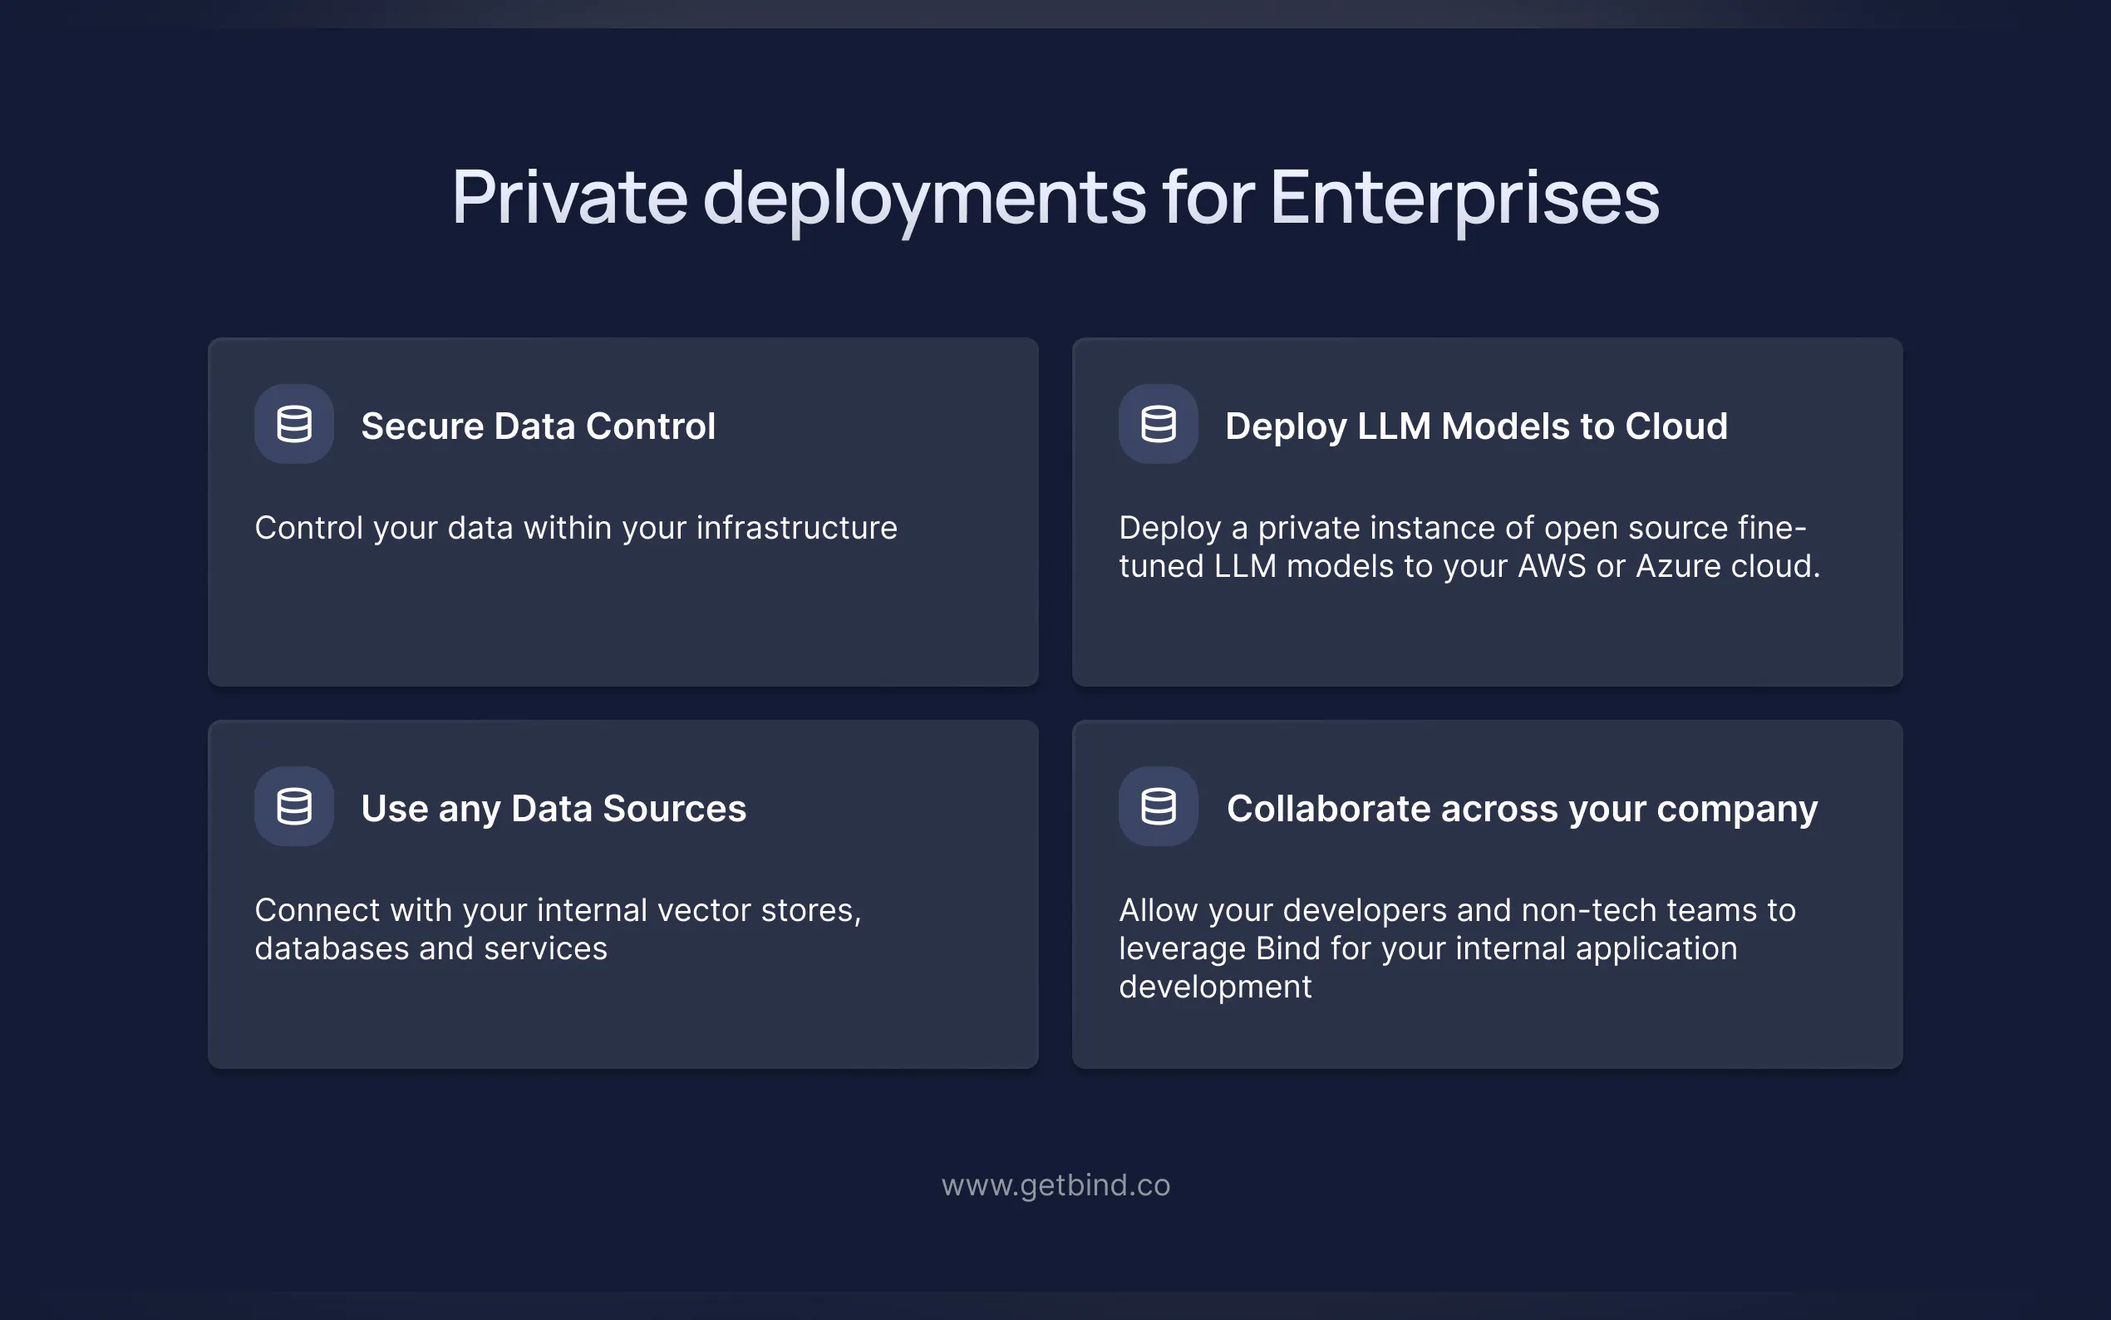Click the Control your data within infrastructure text
Viewport: 2111px width, 1320px height.
576,528
